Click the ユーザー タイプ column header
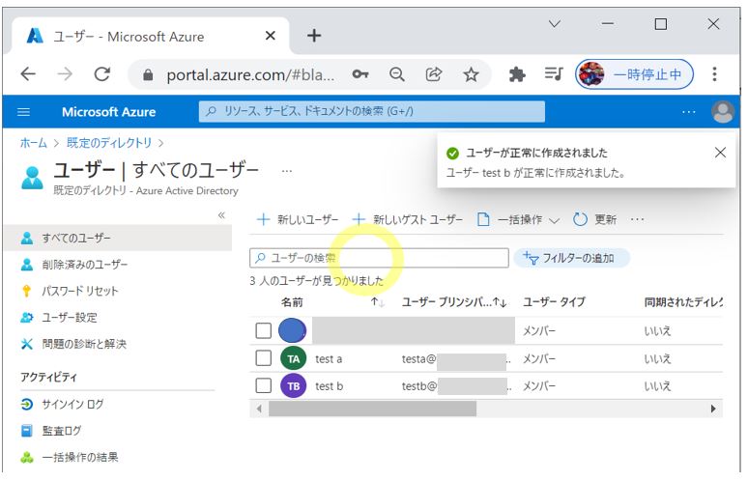The width and height of the screenshot is (748, 481). click(554, 302)
